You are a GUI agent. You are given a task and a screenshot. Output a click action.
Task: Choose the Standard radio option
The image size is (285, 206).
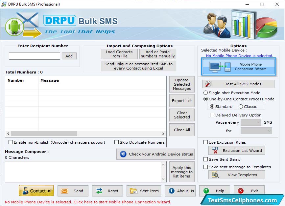click(x=212, y=107)
